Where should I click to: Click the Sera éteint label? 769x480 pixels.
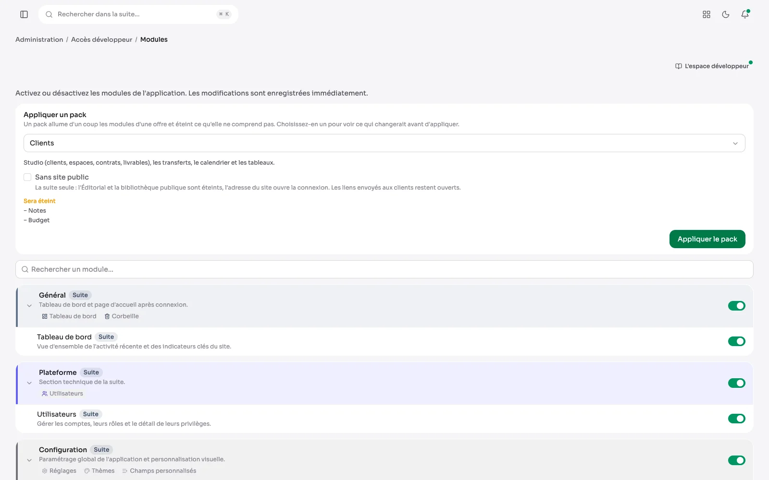click(39, 201)
